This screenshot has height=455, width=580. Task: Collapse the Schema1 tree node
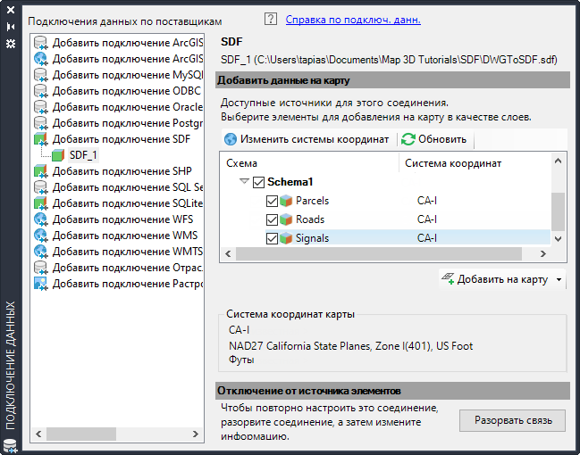click(x=244, y=182)
